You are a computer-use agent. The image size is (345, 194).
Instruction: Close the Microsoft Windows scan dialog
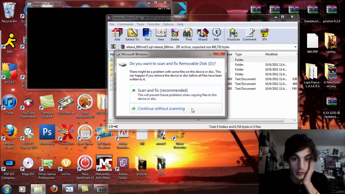tap(219, 53)
